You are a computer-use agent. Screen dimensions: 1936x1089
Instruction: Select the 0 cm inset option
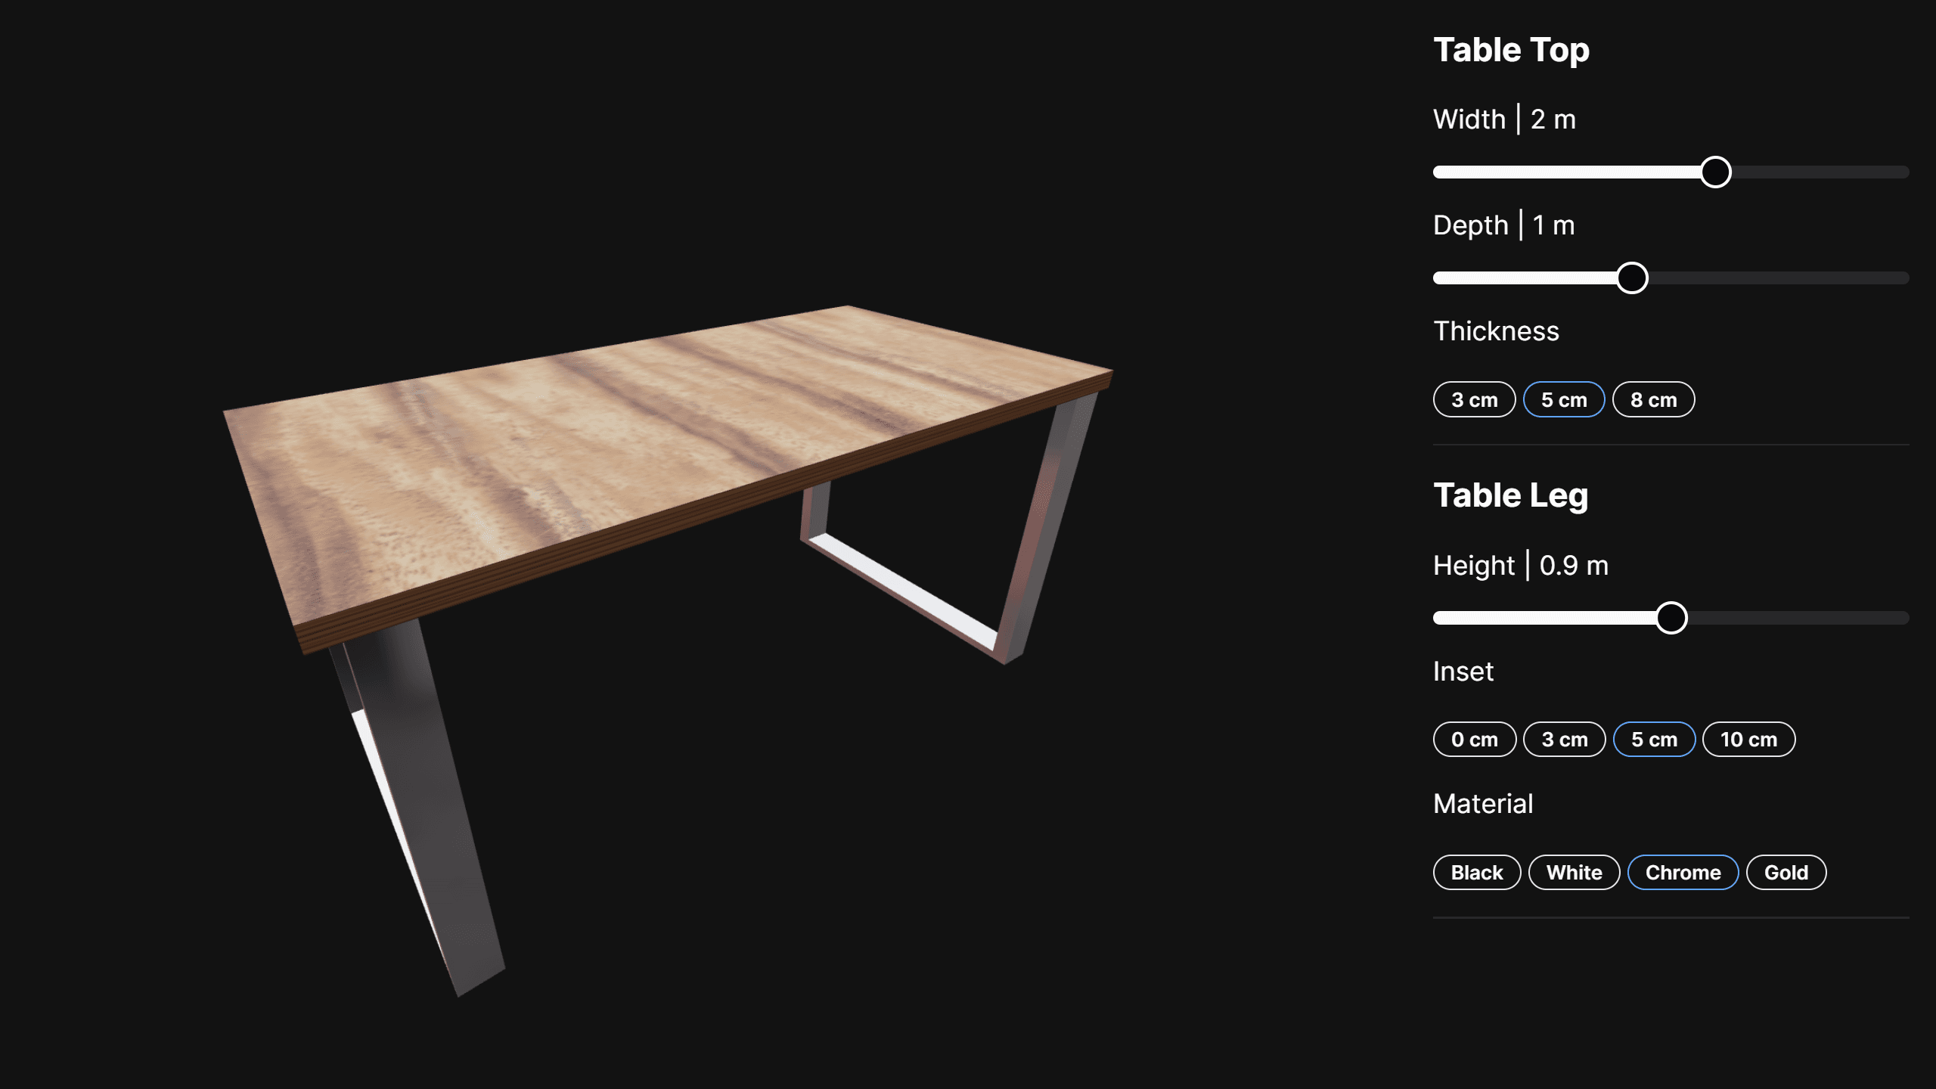pos(1475,740)
